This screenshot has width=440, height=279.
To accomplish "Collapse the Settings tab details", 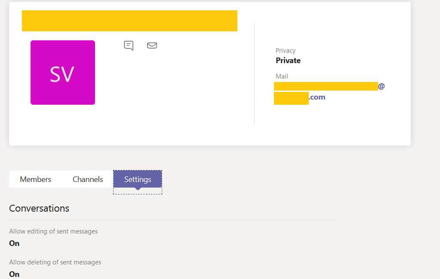I will click(x=137, y=179).
